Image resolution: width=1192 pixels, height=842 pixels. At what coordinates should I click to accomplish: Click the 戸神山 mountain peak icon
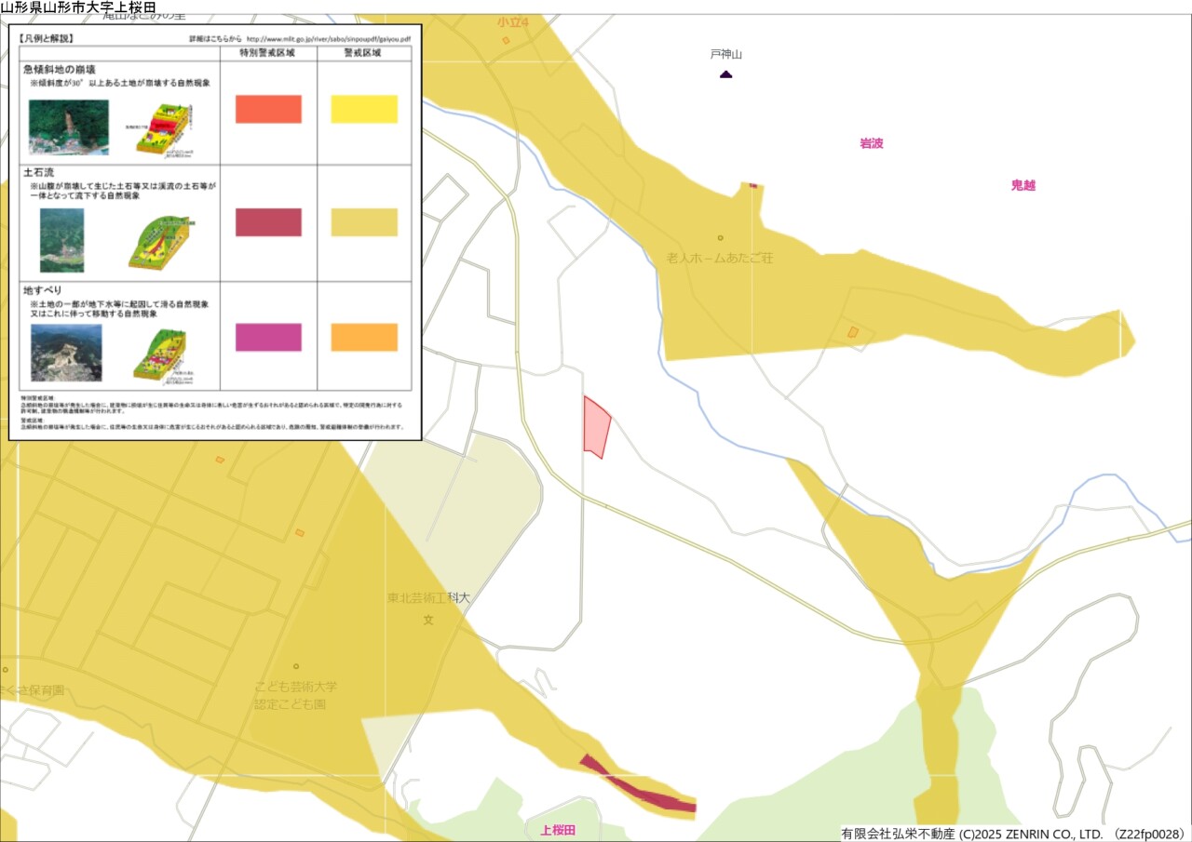pos(725,74)
